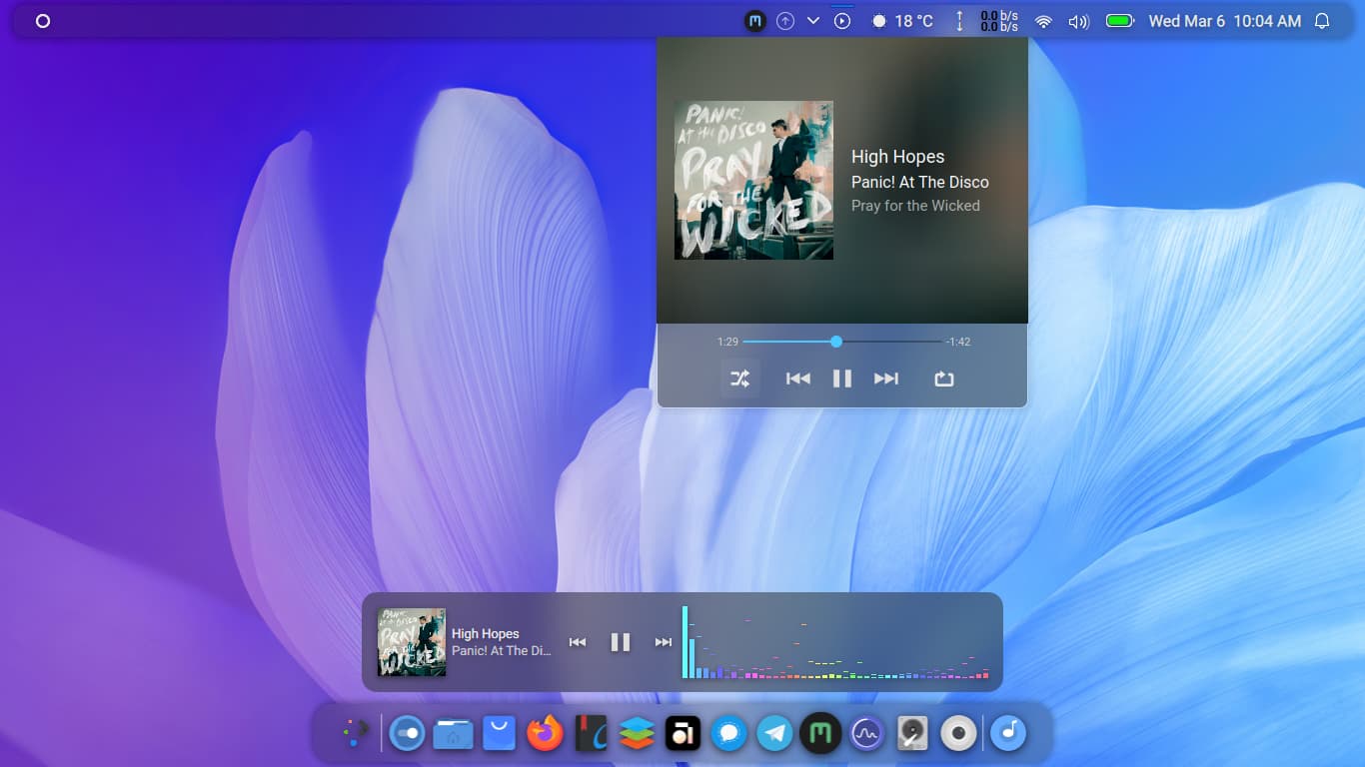Click the High Hopes title in popup

click(897, 157)
